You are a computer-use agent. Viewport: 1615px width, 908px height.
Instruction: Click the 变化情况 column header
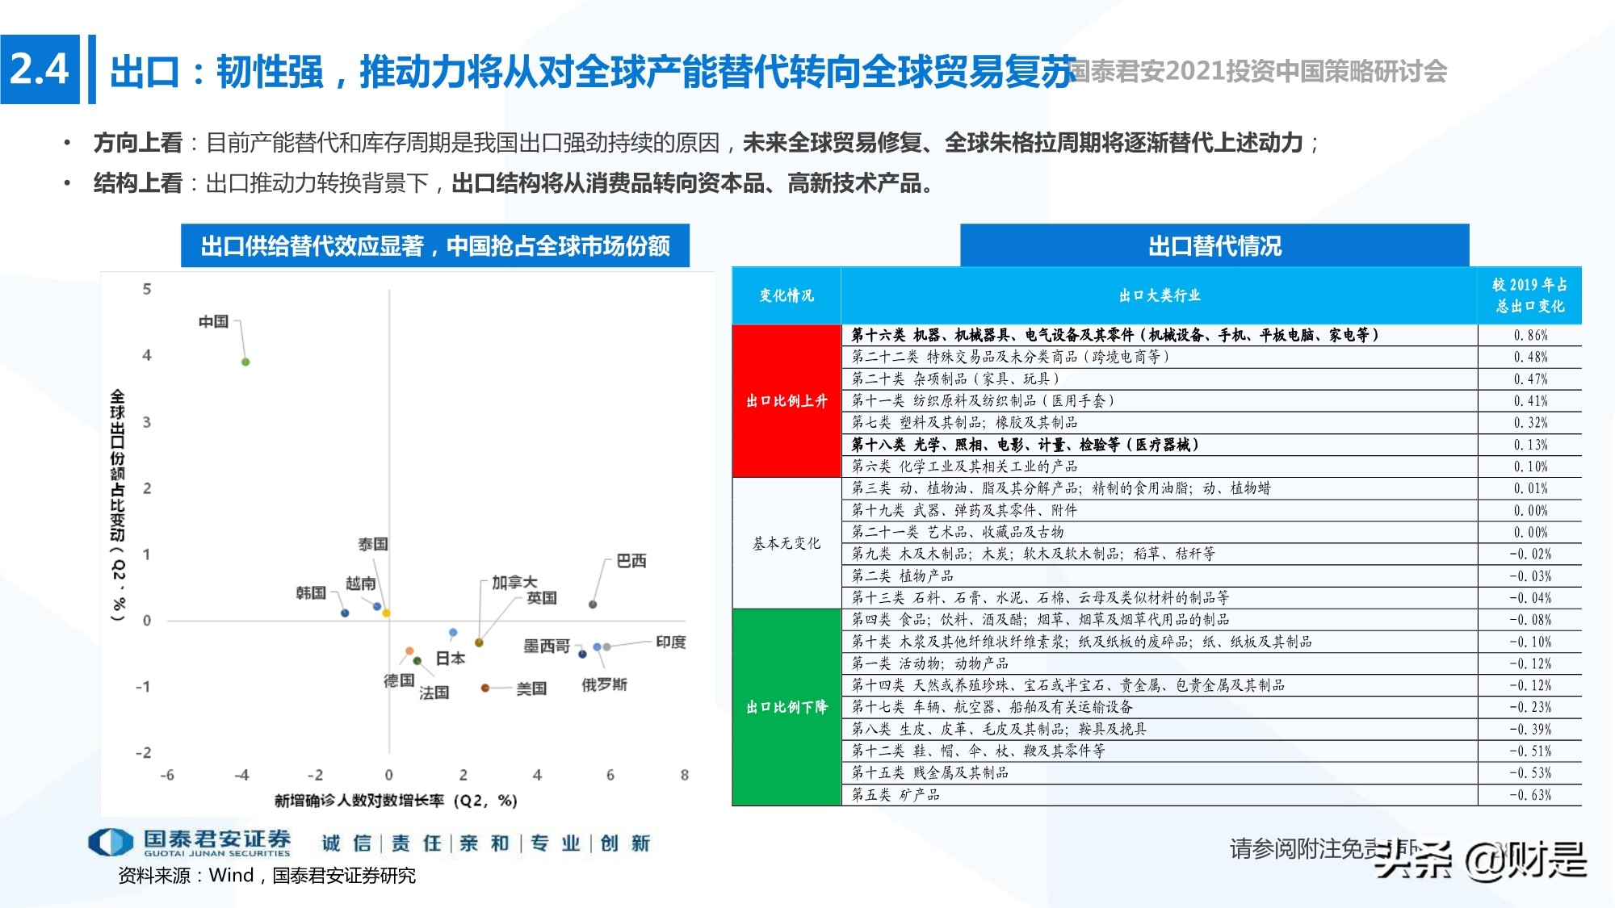(x=787, y=295)
